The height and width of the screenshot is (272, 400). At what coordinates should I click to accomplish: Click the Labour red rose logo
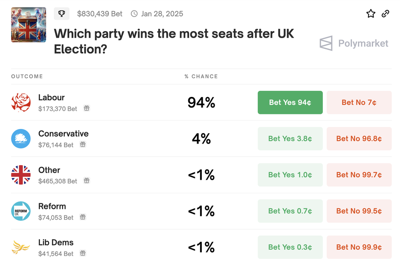[21, 103]
